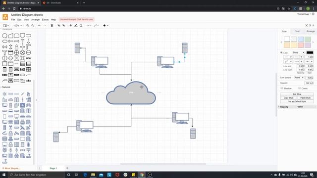Click Set as Default Style button
The width and height of the screenshot is (317, 178).
[x=297, y=101]
